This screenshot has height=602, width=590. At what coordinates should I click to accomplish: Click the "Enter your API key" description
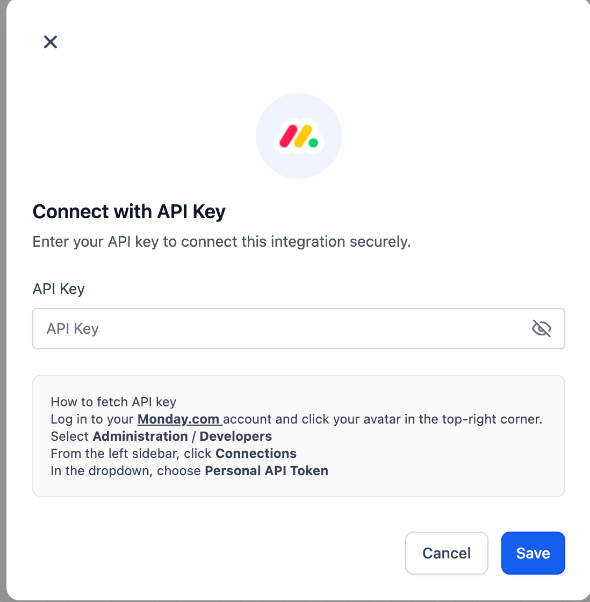click(x=221, y=242)
